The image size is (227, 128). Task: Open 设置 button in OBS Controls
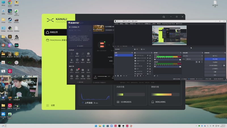[215, 72]
